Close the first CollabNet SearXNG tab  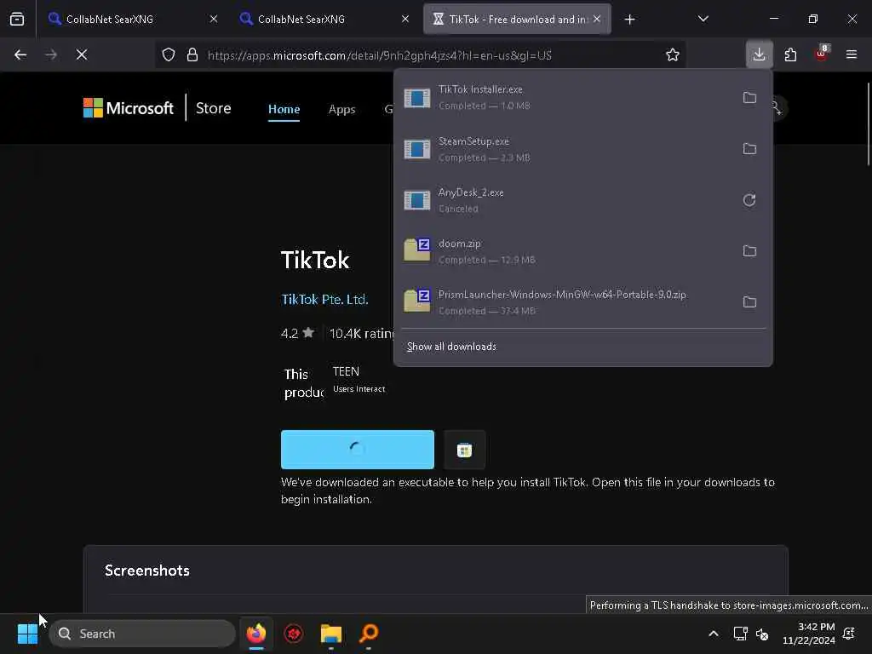coord(214,19)
